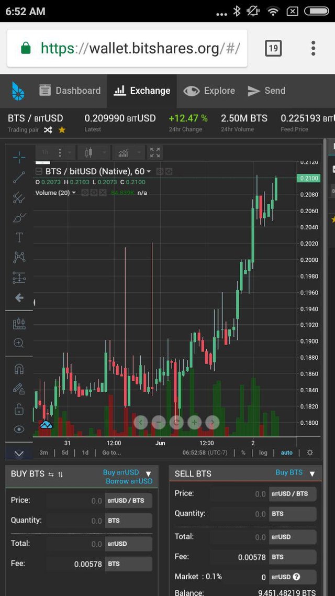
Task: Select the XABCD pattern tool
Action: [x=19, y=257]
